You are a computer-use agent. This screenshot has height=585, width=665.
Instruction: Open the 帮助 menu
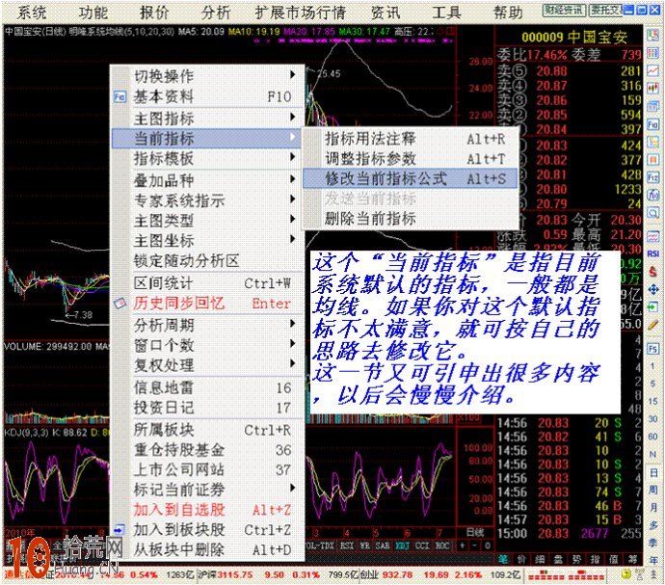(508, 13)
